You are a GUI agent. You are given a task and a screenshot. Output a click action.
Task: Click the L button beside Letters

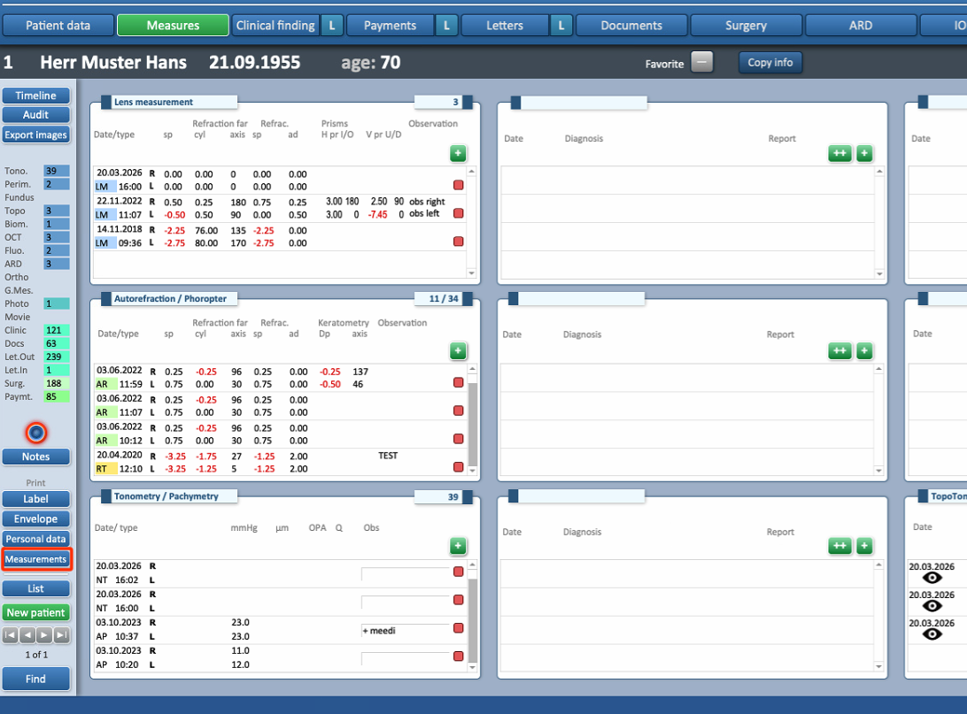[561, 26]
